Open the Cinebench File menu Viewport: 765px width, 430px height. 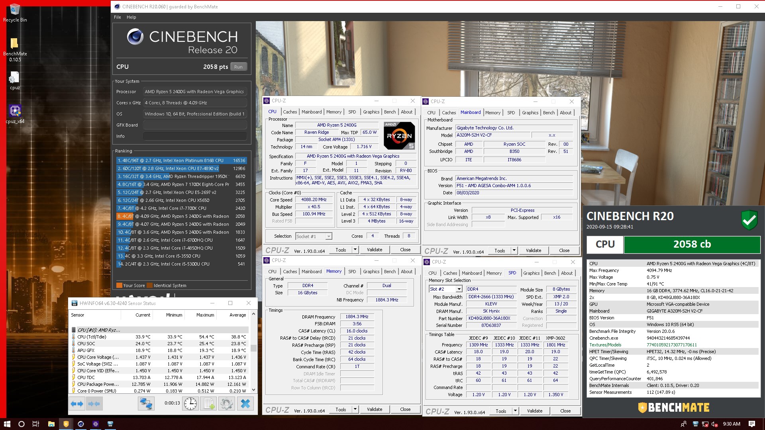[x=118, y=17]
